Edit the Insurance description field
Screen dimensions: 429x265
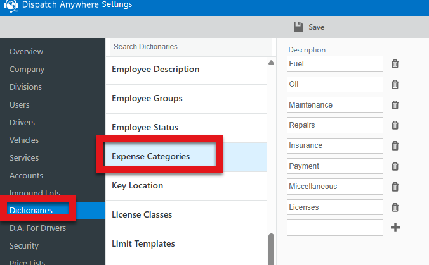335,145
